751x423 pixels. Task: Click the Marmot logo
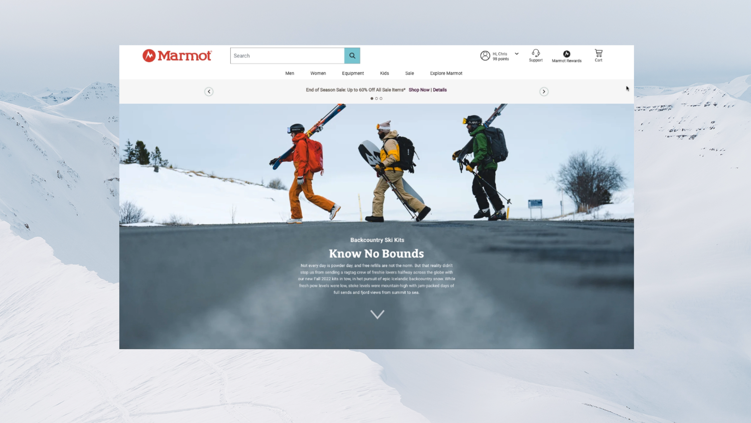[177, 56]
